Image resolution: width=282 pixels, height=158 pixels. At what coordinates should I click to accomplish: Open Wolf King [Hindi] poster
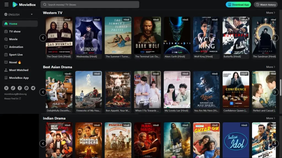click(x=207, y=35)
